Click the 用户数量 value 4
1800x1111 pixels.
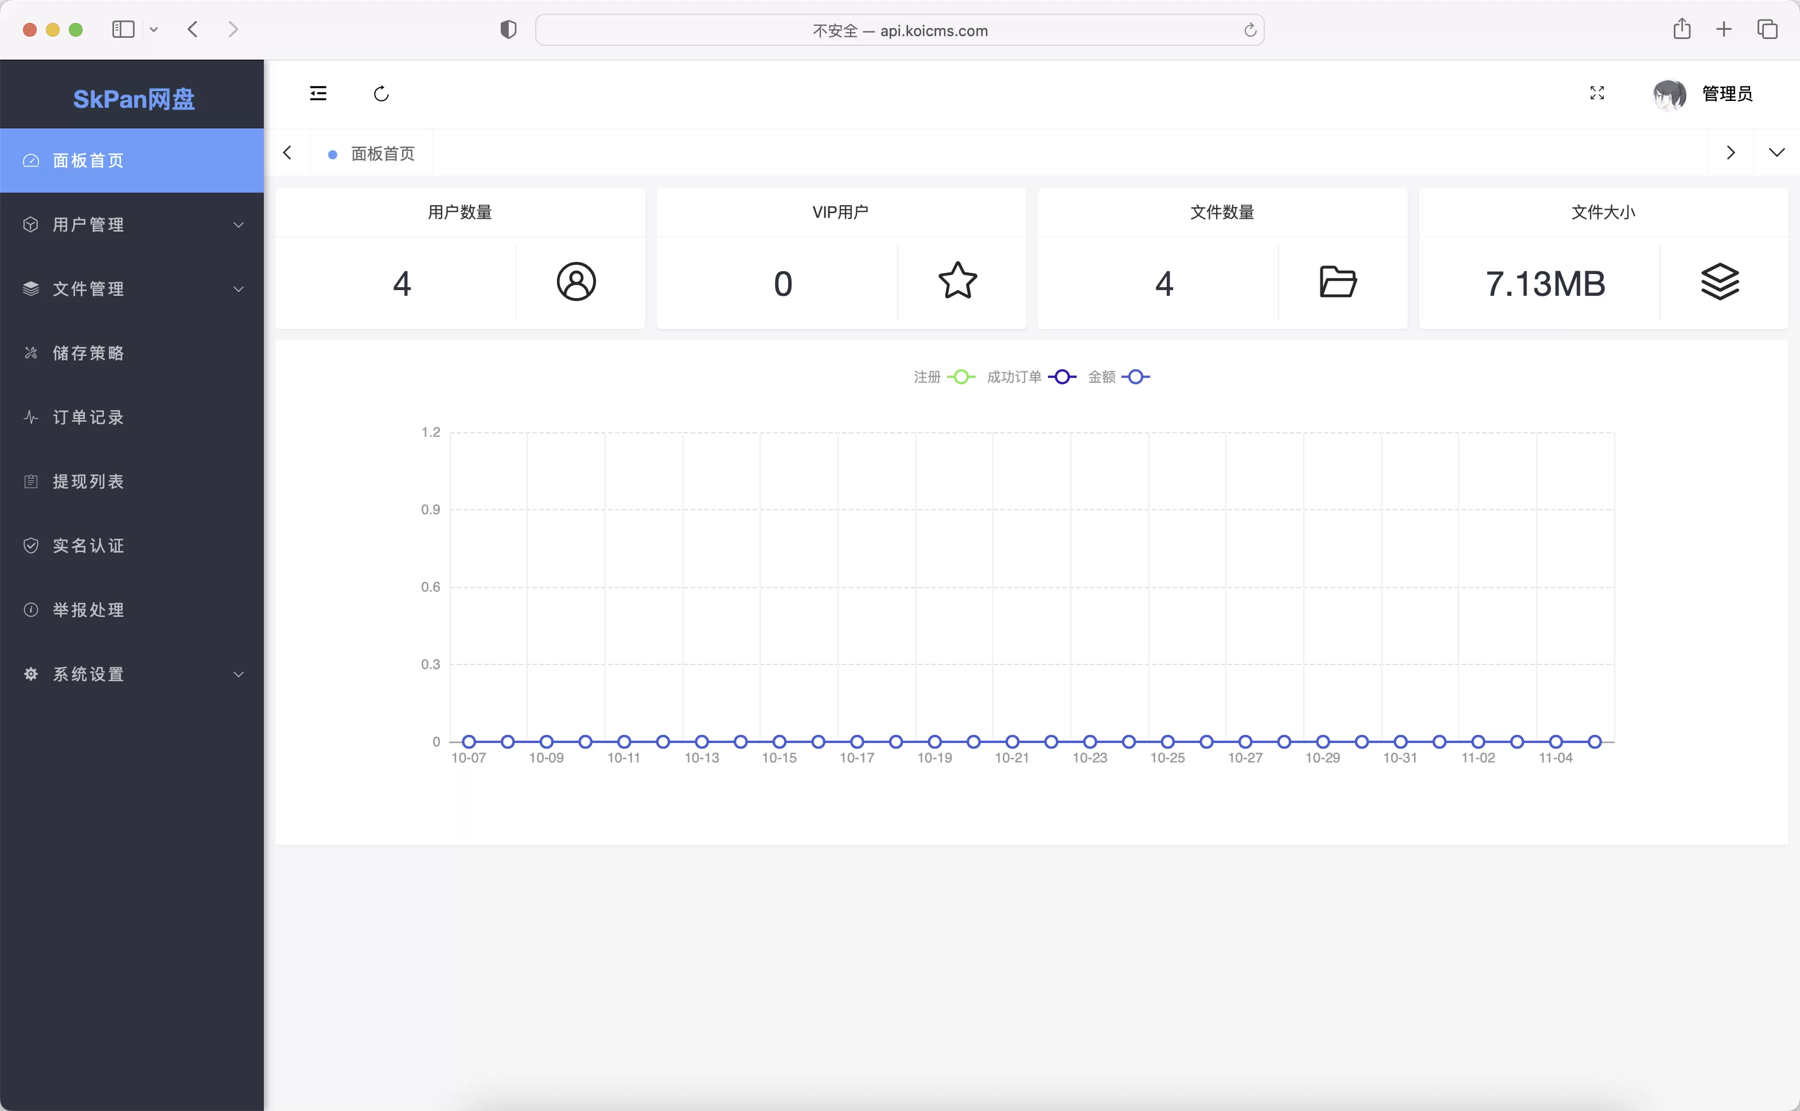tap(402, 284)
